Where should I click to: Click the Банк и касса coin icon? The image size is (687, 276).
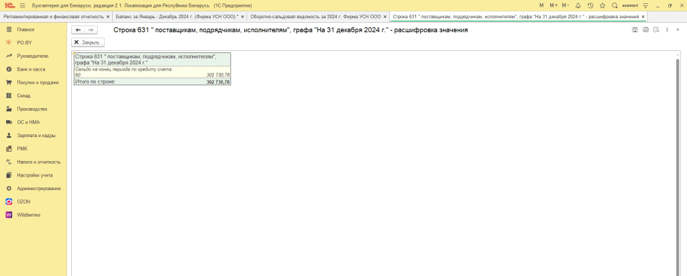(8, 69)
